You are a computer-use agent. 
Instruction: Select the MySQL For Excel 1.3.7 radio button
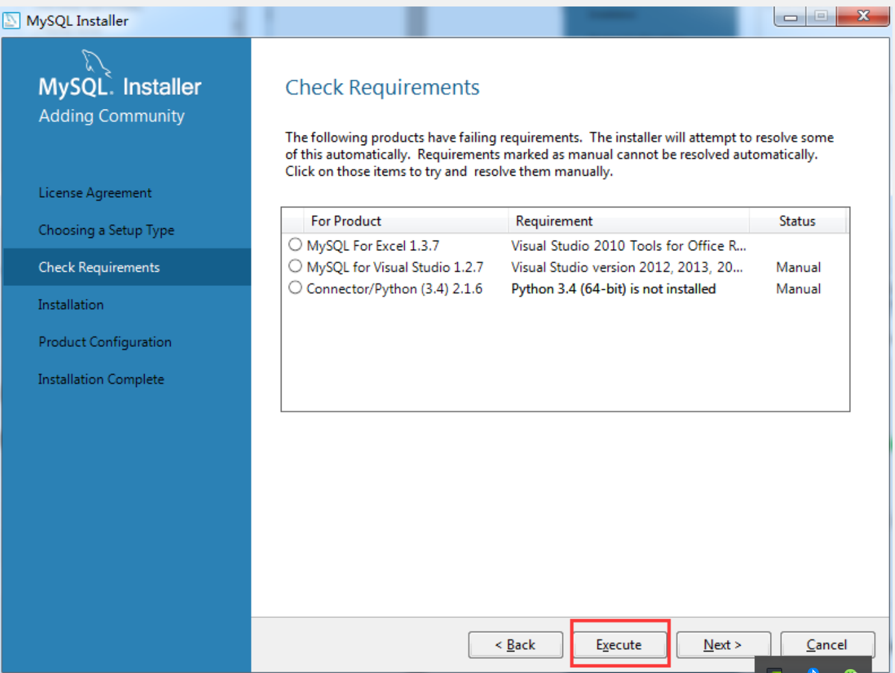click(295, 244)
